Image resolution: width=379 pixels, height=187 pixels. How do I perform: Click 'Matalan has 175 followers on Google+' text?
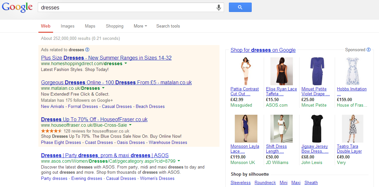click(77, 100)
